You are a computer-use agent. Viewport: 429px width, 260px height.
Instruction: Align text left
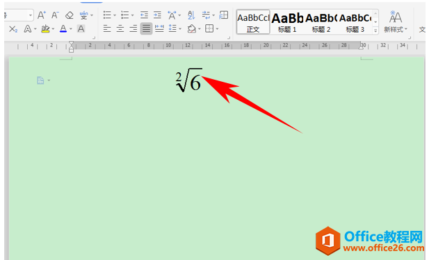(107, 28)
